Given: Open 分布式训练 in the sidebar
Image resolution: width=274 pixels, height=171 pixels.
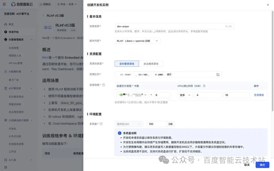Looking at the screenshot, I should pos(15,136).
